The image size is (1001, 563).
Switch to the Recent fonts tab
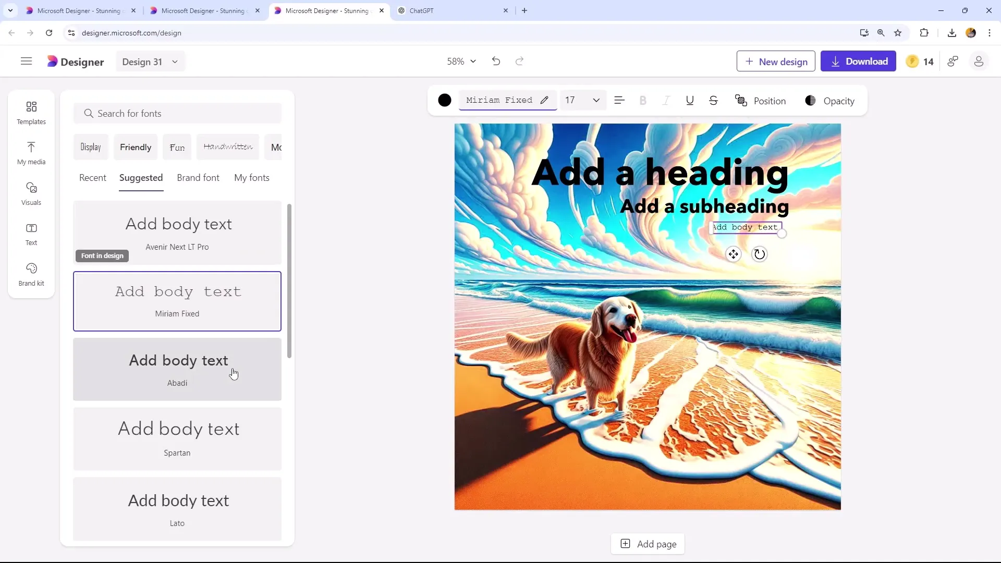[x=92, y=177]
